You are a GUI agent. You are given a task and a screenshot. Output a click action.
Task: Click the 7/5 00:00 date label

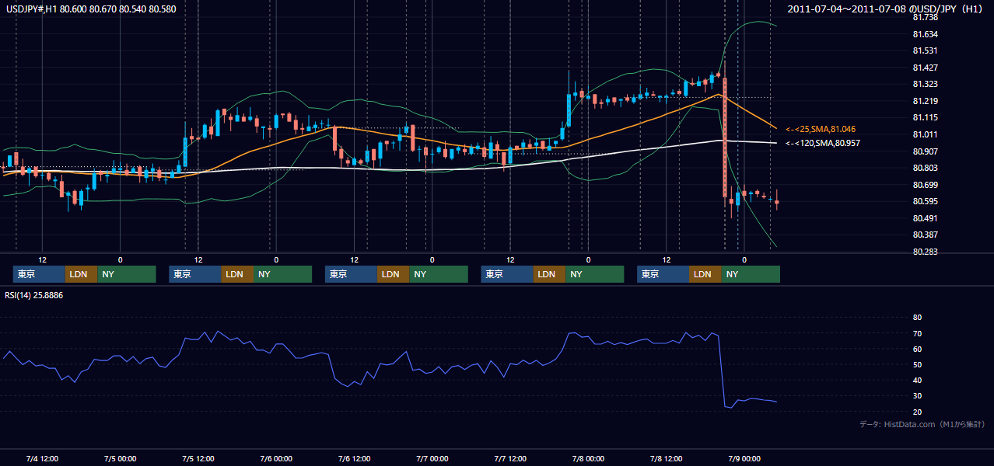tap(120, 458)
